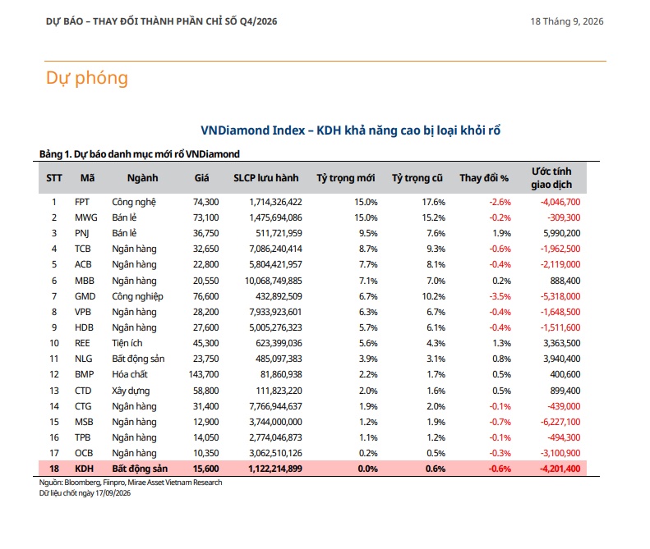Click estimated trade '-4,046,700'
The width and height of the screenshot is (650, 549).
pyautogui.click(x=560, y=202)
